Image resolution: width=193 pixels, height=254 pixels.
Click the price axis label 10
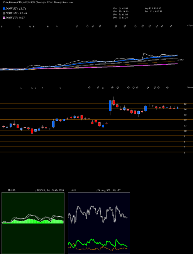[185, 131]
